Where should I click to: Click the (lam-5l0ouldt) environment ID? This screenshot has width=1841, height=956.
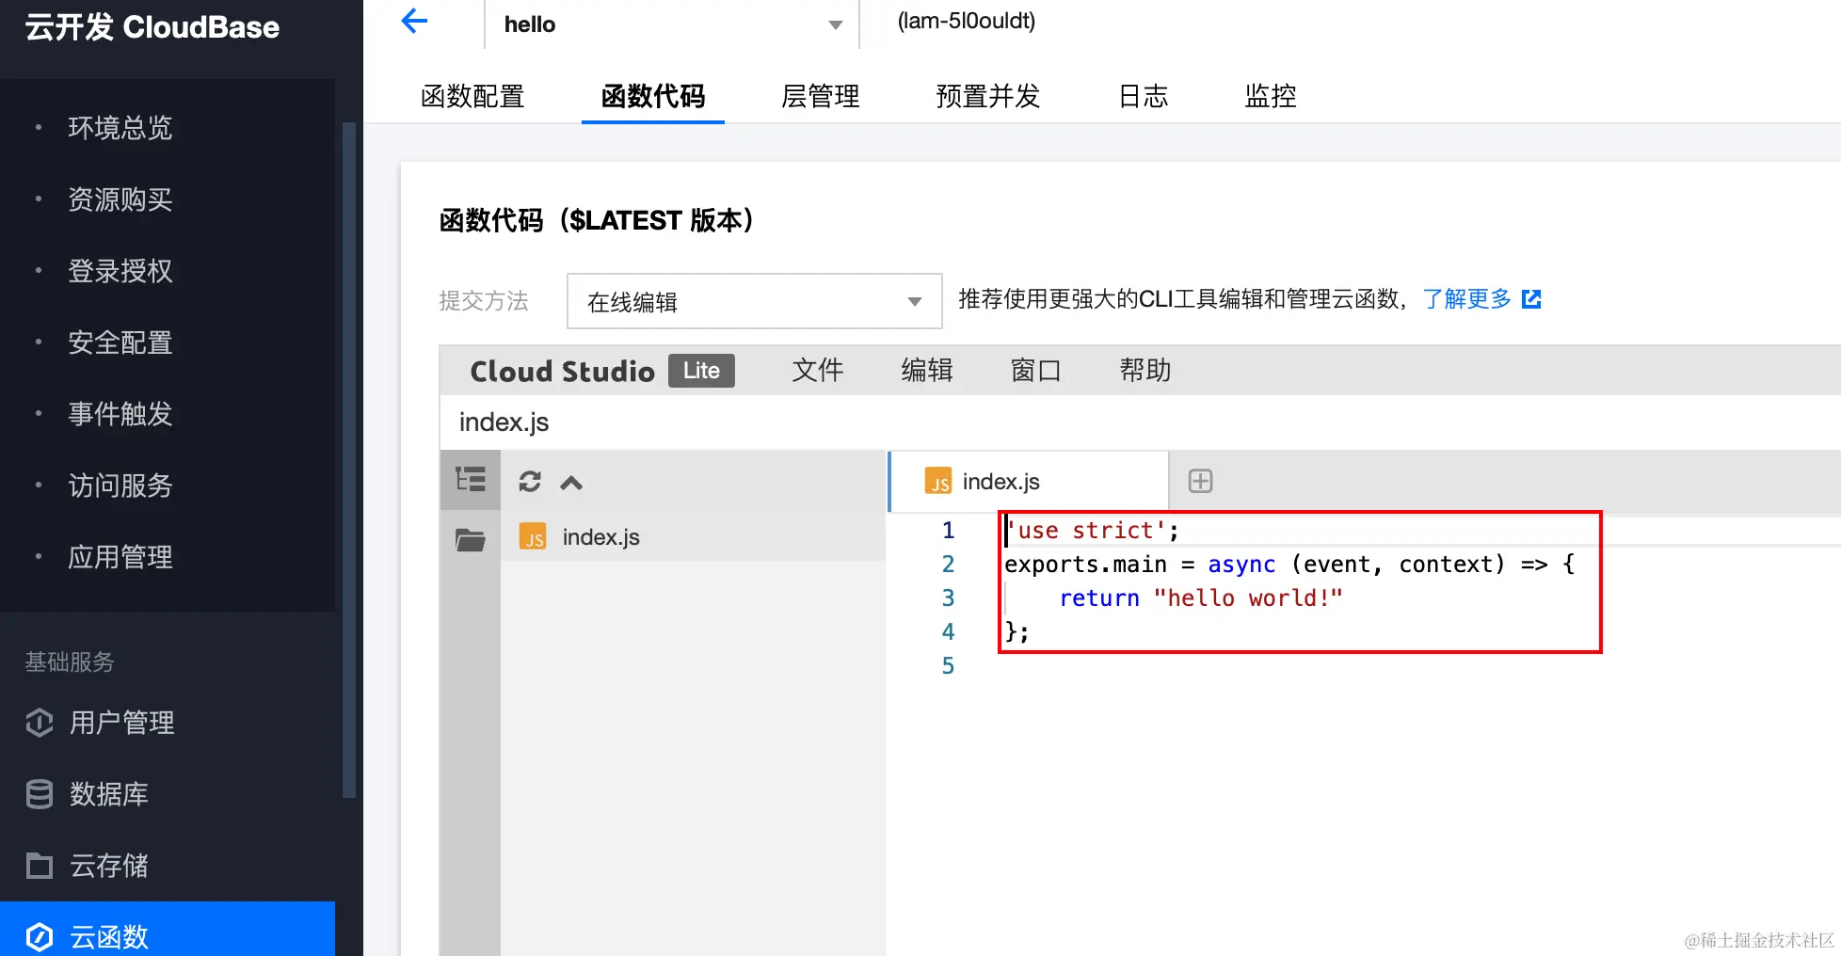[x=967, y=21]
